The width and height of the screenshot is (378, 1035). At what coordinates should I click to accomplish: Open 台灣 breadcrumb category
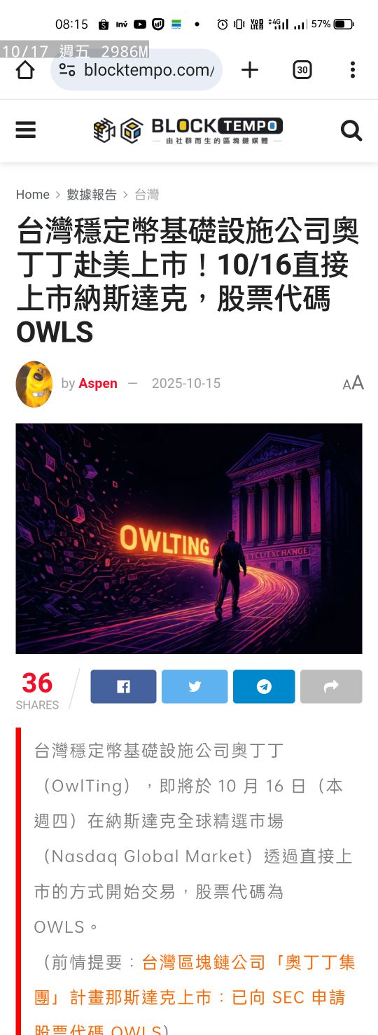[146, 195]
